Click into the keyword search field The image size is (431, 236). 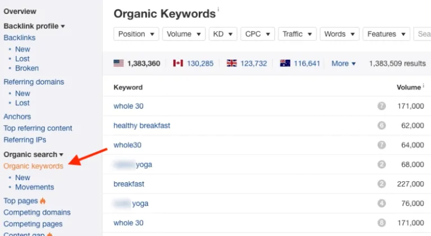423,34
